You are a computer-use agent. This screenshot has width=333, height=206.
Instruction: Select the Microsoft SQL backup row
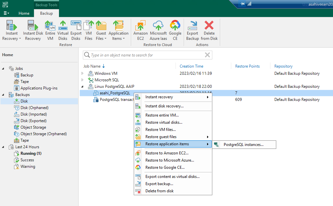tap(206, 80)
